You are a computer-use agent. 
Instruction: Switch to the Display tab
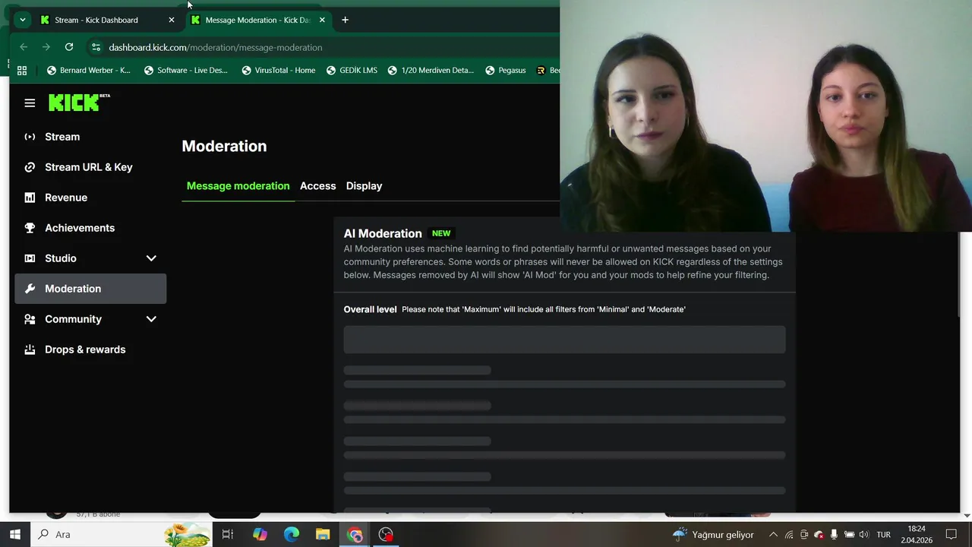[x=364, y=186]
